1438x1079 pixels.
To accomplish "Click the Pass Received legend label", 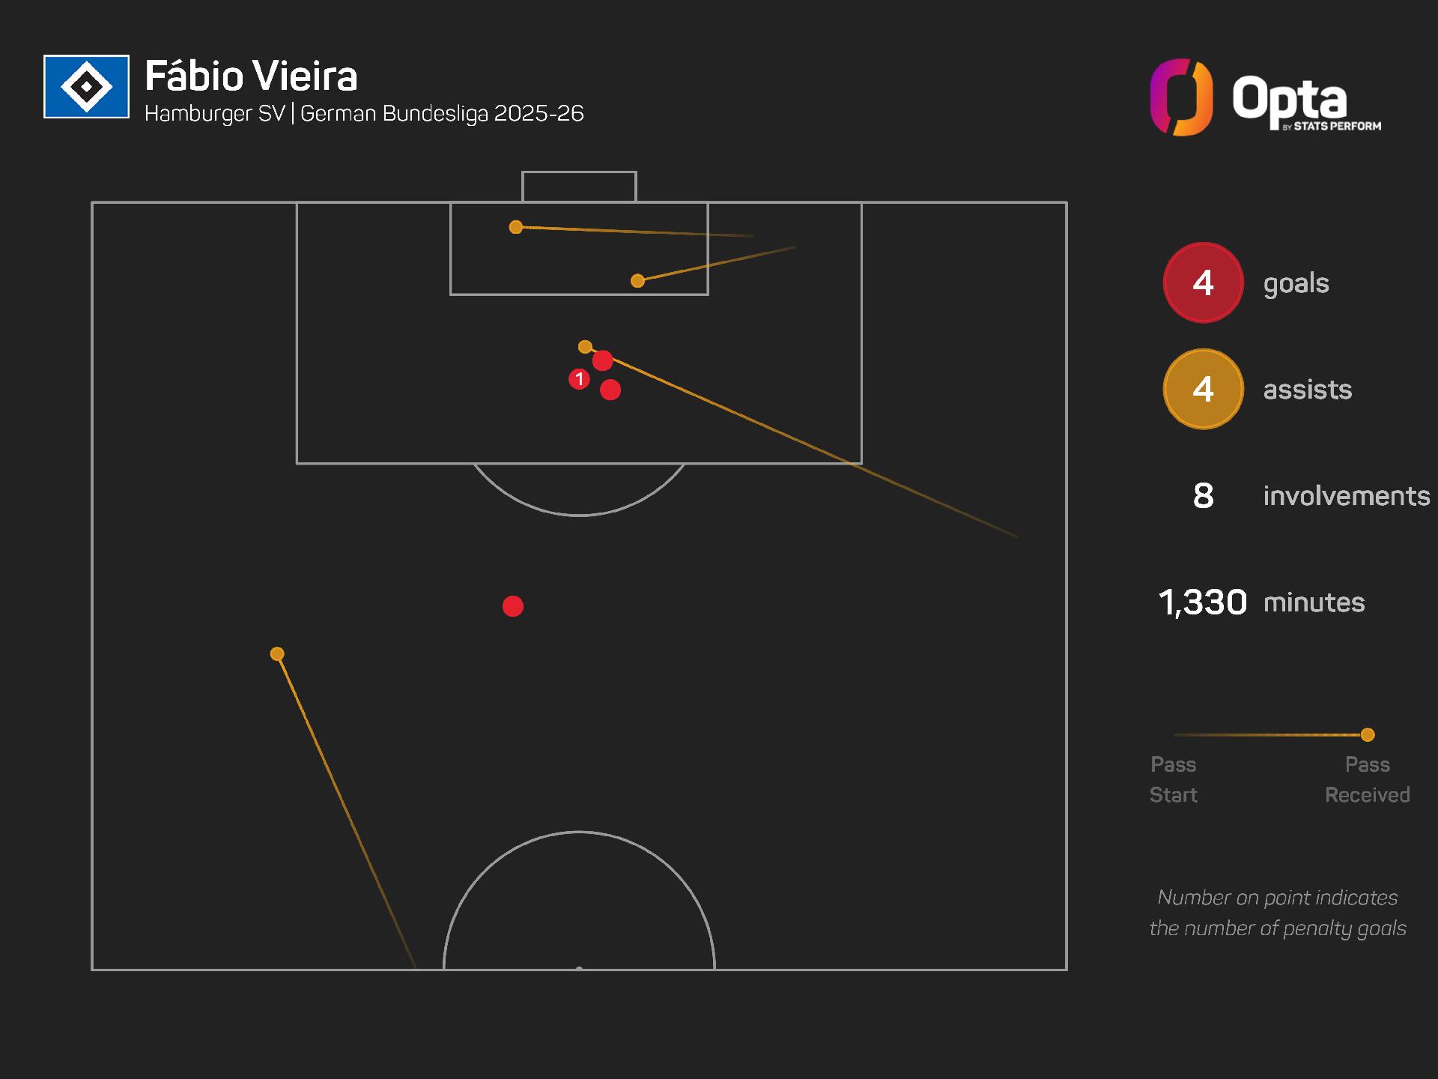I will (x=1367, y=779).
